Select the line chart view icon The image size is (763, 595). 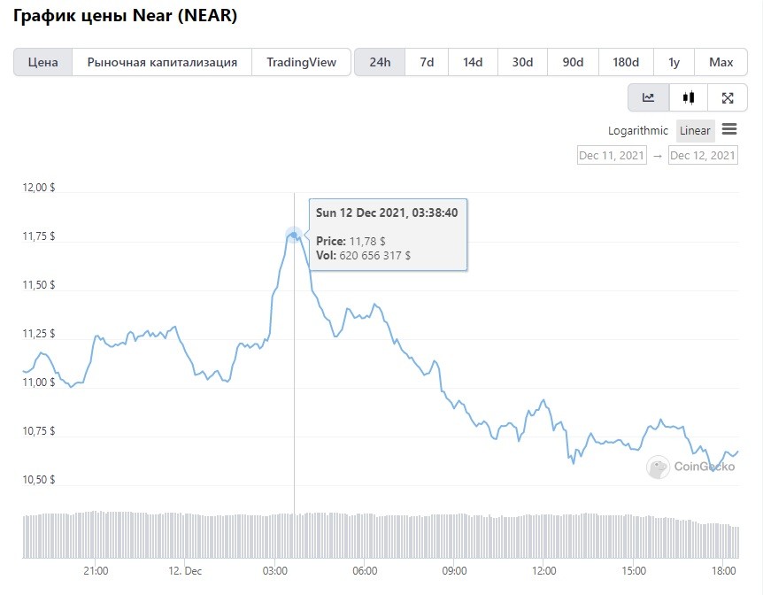648,98
